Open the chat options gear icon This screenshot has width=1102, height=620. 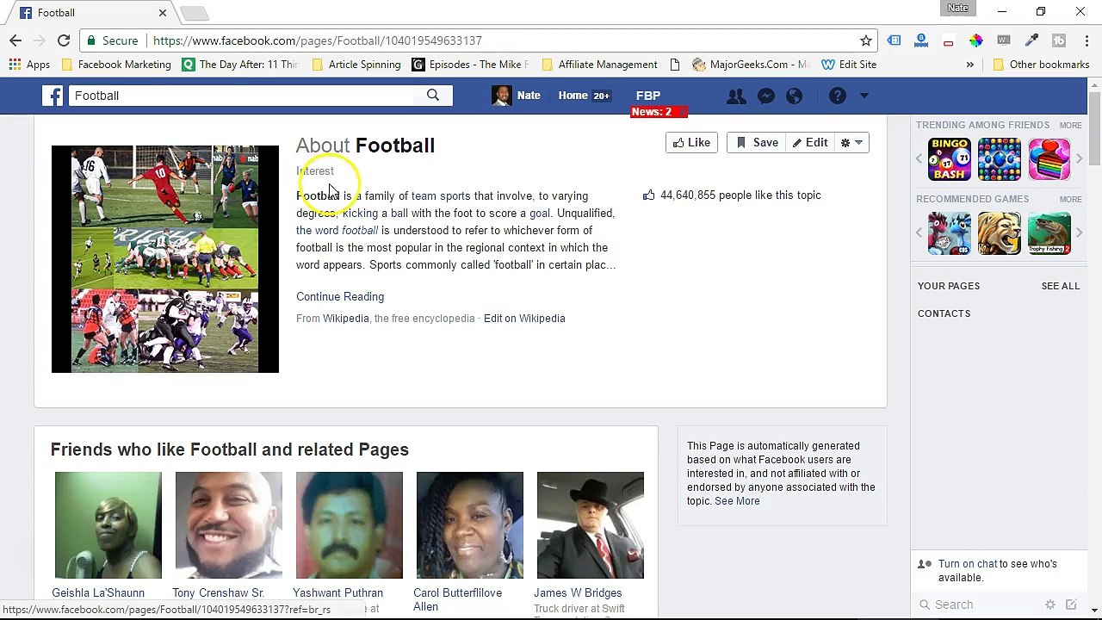pyautogui.click(x=1049, y=605)
